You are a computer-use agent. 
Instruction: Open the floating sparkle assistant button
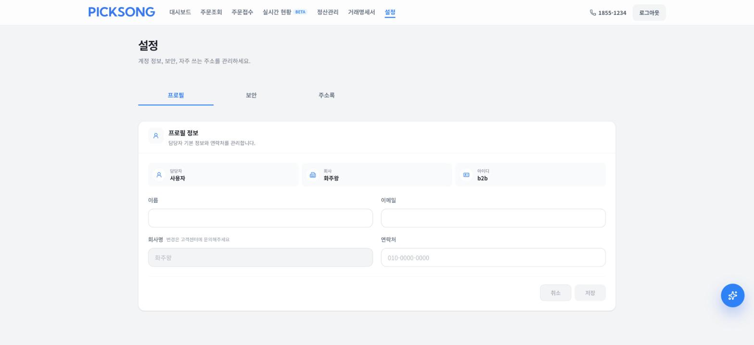point(732,296)
